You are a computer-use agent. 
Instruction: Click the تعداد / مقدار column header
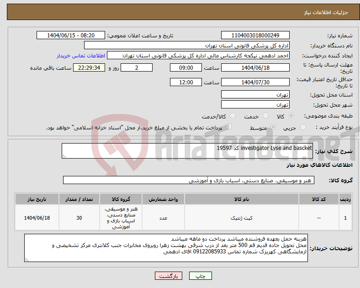click(79, 199)
